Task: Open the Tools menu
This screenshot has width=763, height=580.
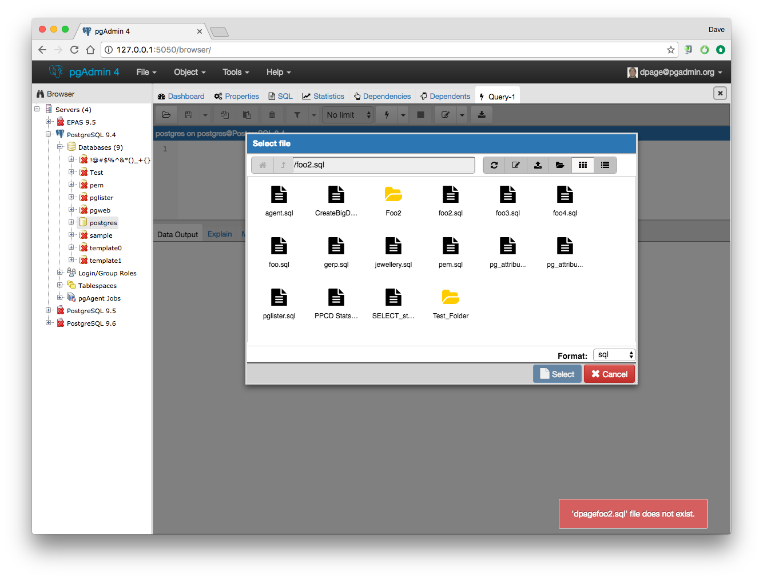Action: click(236, 72)
